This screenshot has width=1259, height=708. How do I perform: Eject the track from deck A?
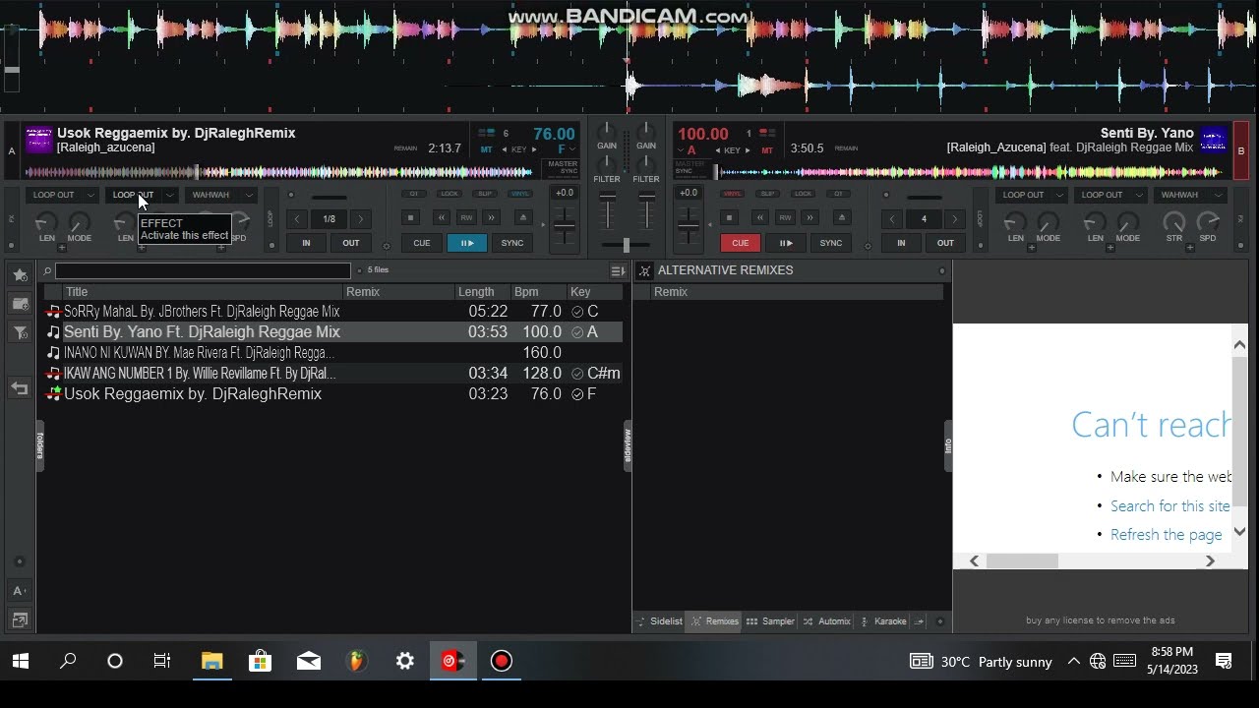click(523, 217)
